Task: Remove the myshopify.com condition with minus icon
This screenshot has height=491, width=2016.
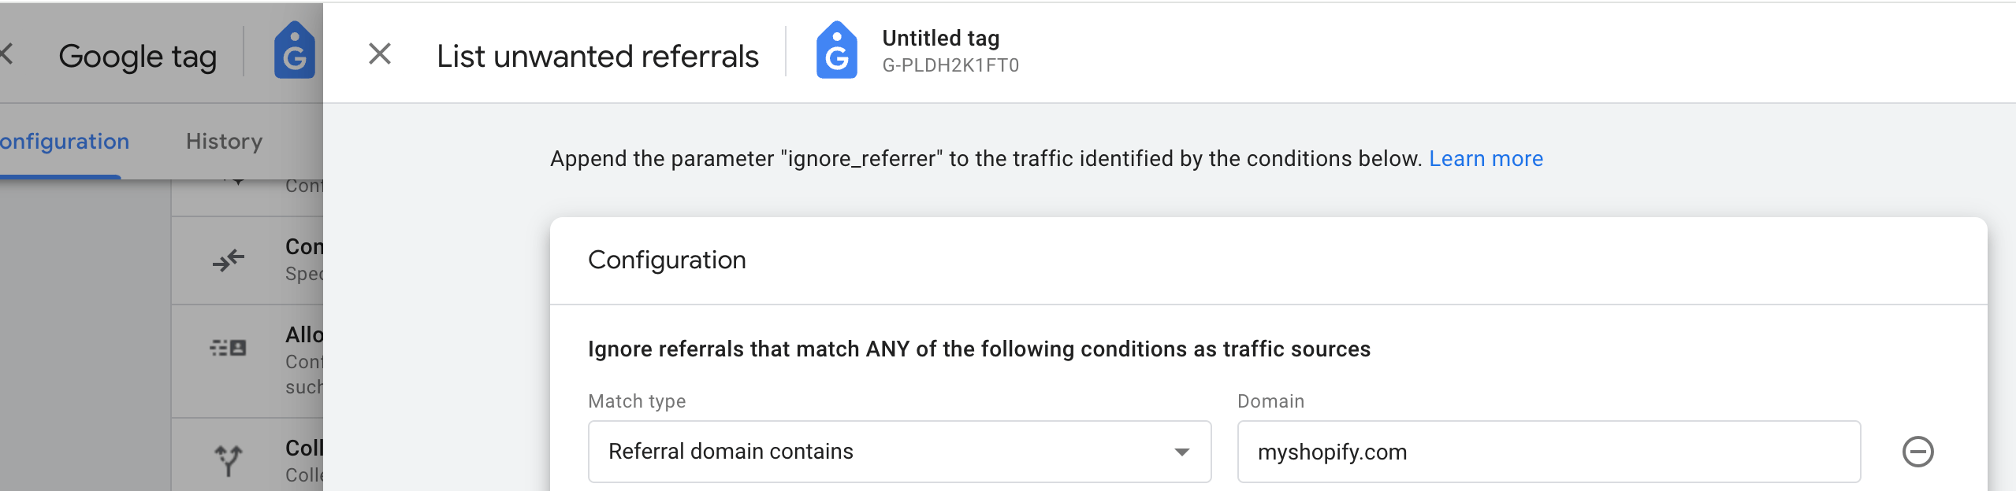Action: coord(1918,451)
